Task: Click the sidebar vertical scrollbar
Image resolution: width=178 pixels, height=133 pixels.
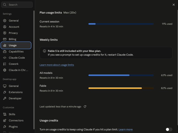Action: point(34,70)
